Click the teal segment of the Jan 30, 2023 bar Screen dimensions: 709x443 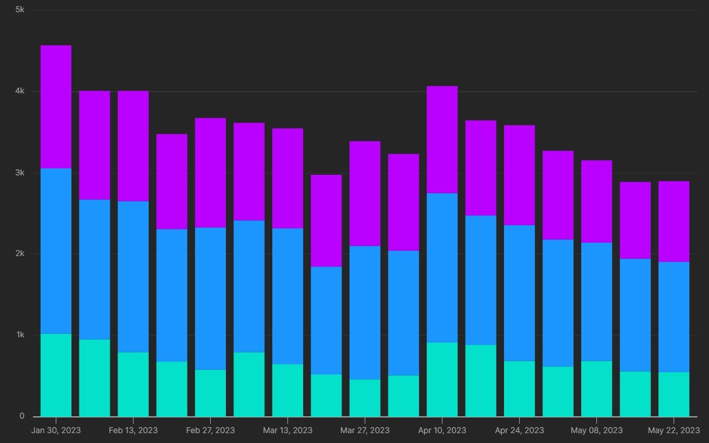pyautogui.click(x=56, y=375)
